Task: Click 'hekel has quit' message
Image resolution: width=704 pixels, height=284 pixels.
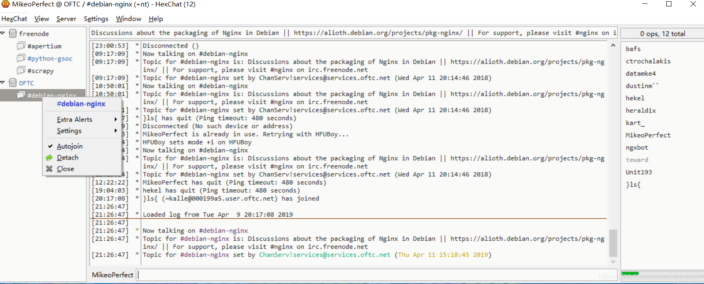Action: pyautogui.click(x=221, y=190)
